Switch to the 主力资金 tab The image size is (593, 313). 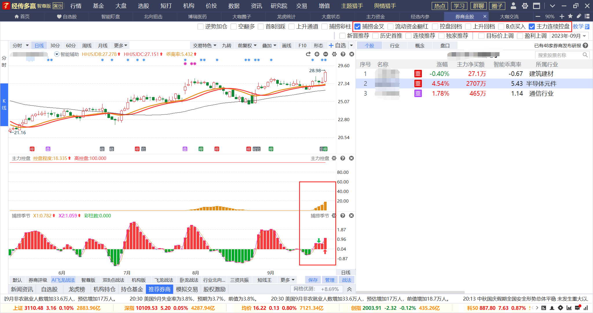click(375, 17)
